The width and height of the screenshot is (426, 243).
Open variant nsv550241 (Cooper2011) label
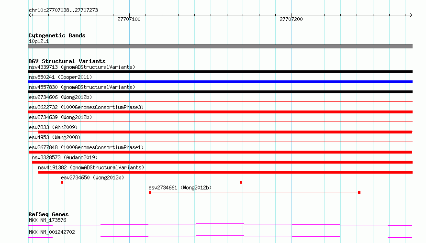[60, 77]
